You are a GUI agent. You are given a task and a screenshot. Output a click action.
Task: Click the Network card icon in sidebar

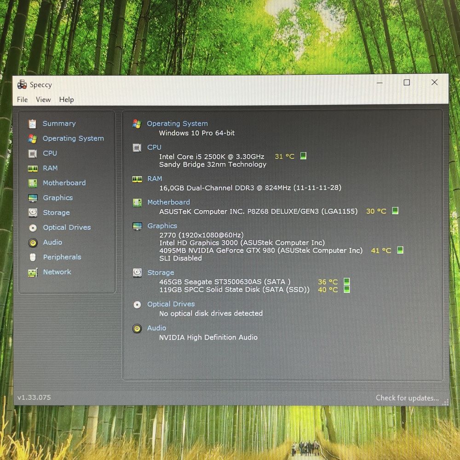33,272
